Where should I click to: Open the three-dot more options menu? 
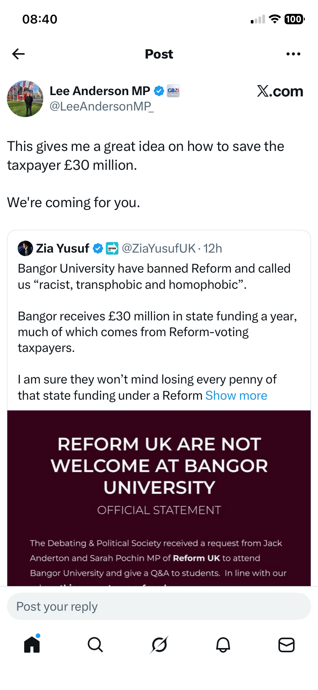[x=293, y=54]
